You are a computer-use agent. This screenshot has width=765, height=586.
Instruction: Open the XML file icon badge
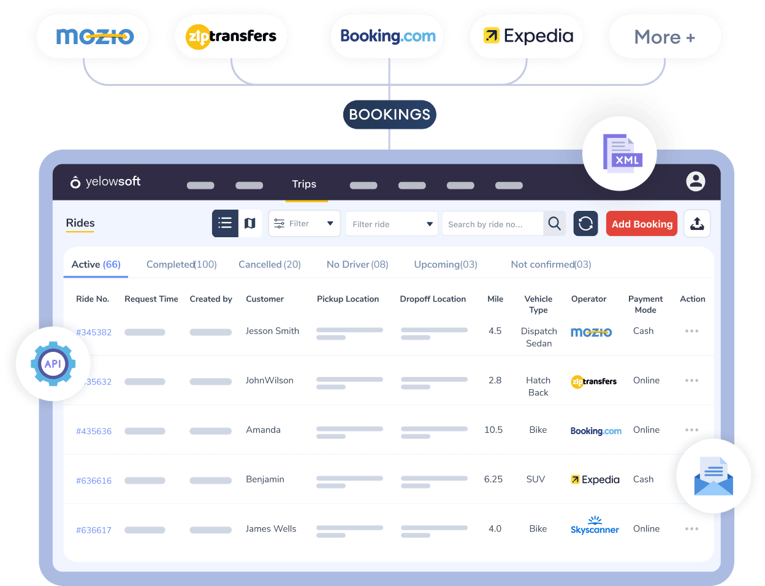pyautogui.click(x=620, y=153)
